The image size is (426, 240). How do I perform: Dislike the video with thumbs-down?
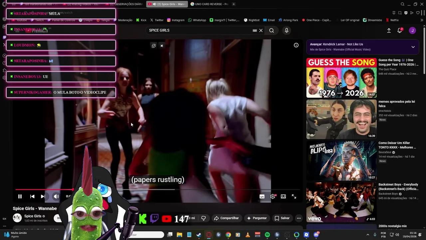[x=203, y=218]
